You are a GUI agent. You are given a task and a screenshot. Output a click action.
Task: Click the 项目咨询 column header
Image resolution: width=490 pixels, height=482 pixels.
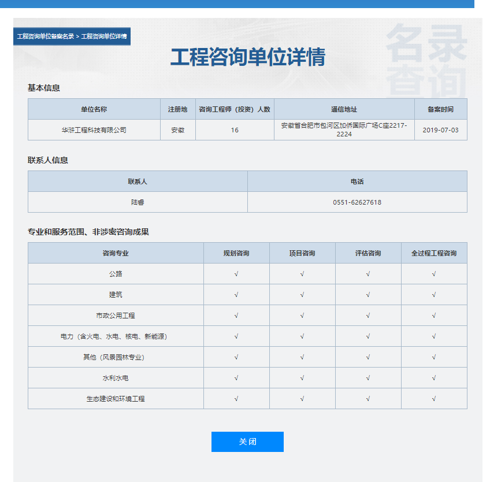tap(302, 253)
